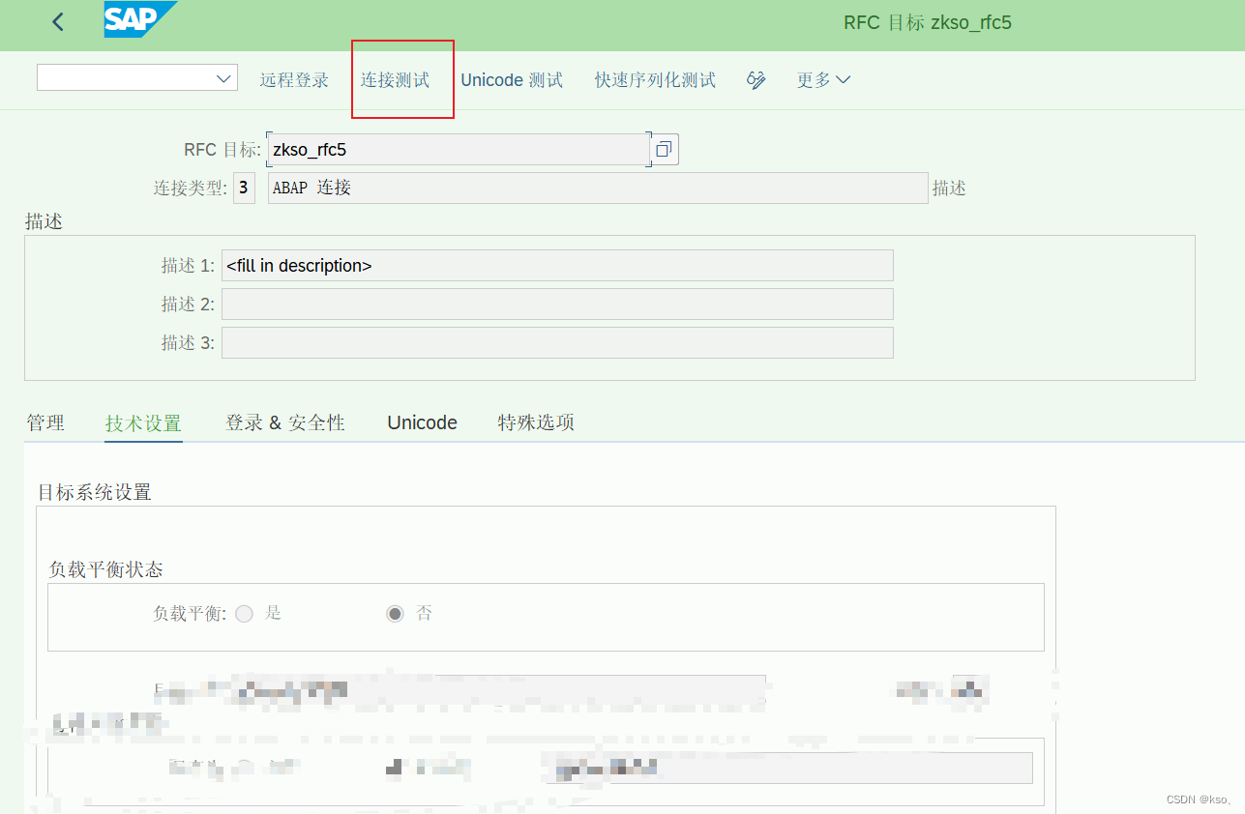Click the SAP logo
Viewport: 1245px width, 814px height.
[140, 20]
